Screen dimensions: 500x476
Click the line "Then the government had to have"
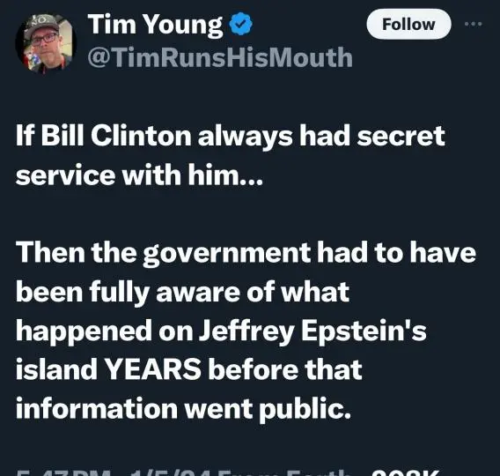coord(246,254)
